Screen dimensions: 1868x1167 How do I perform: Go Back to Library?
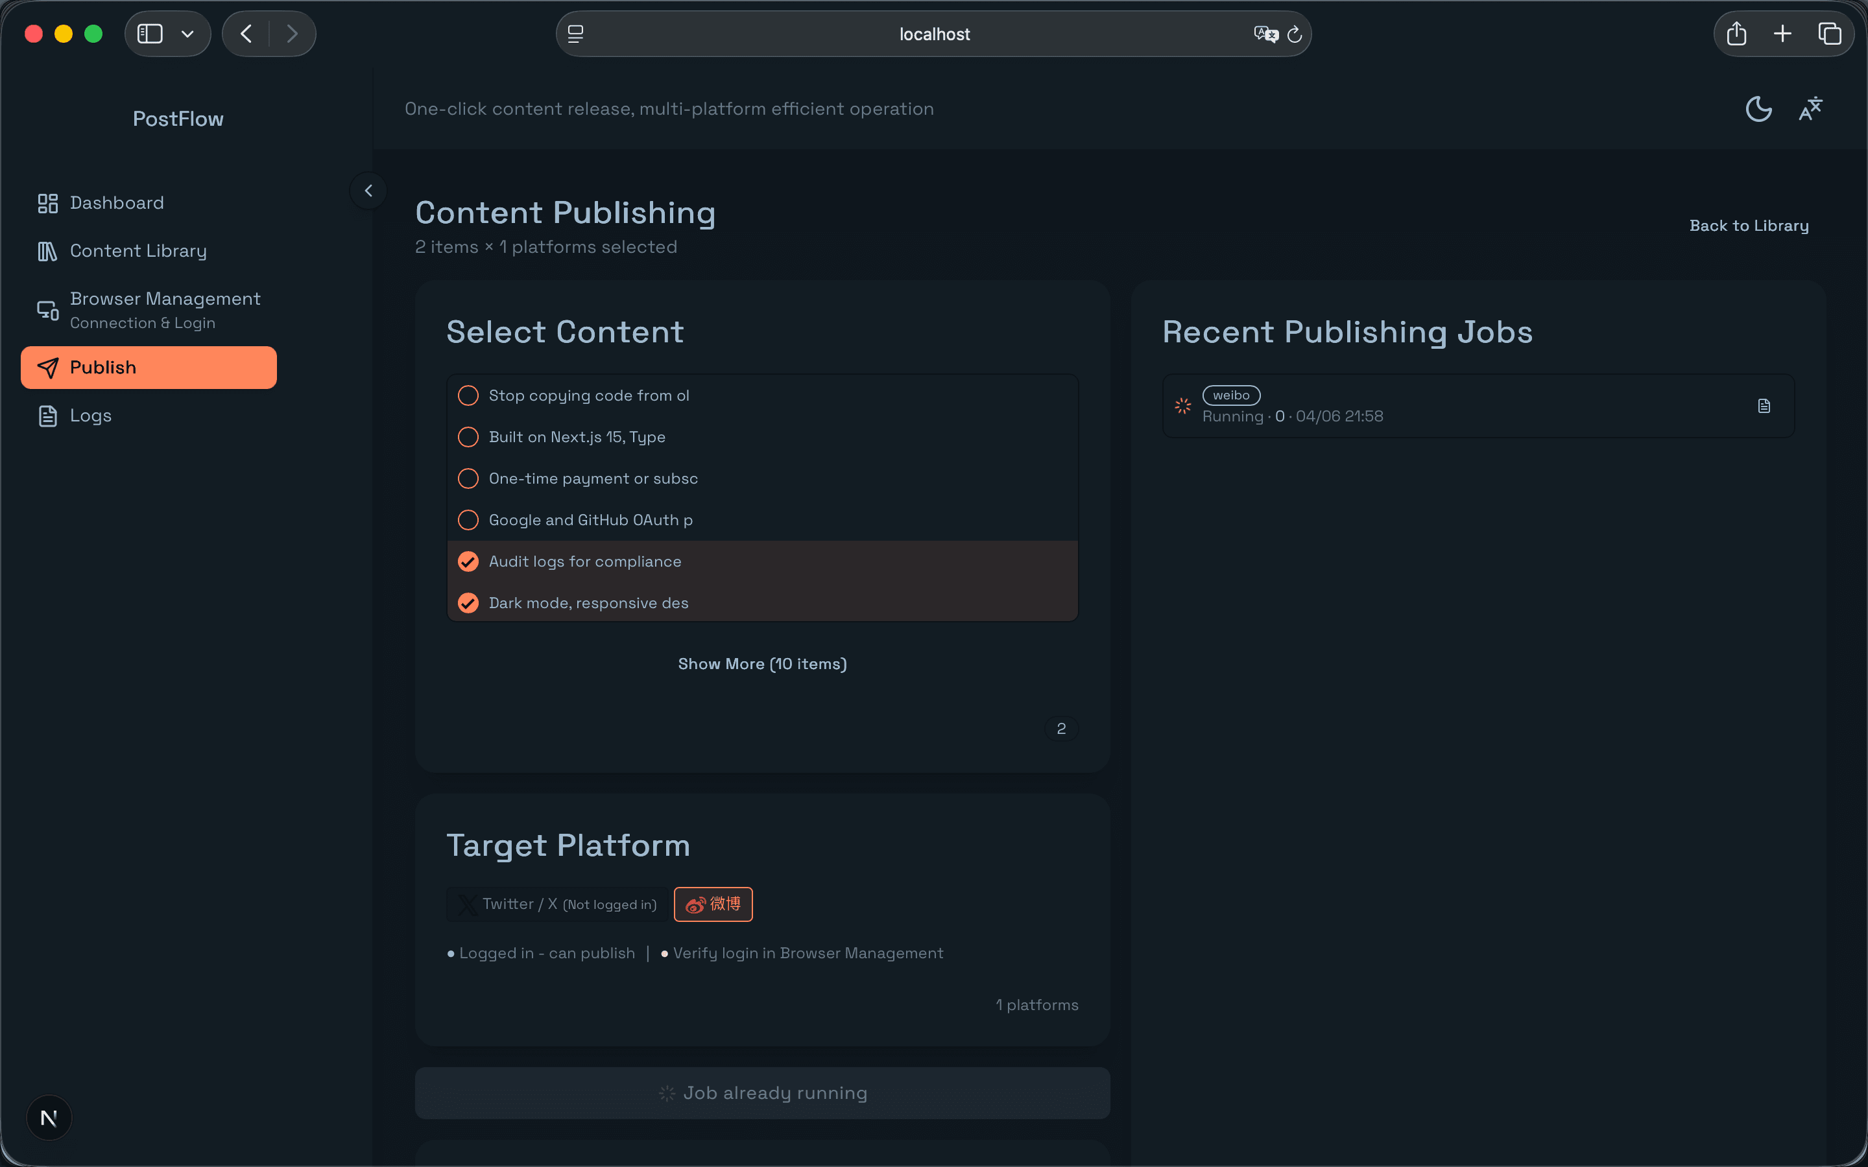pos(1749,224)
